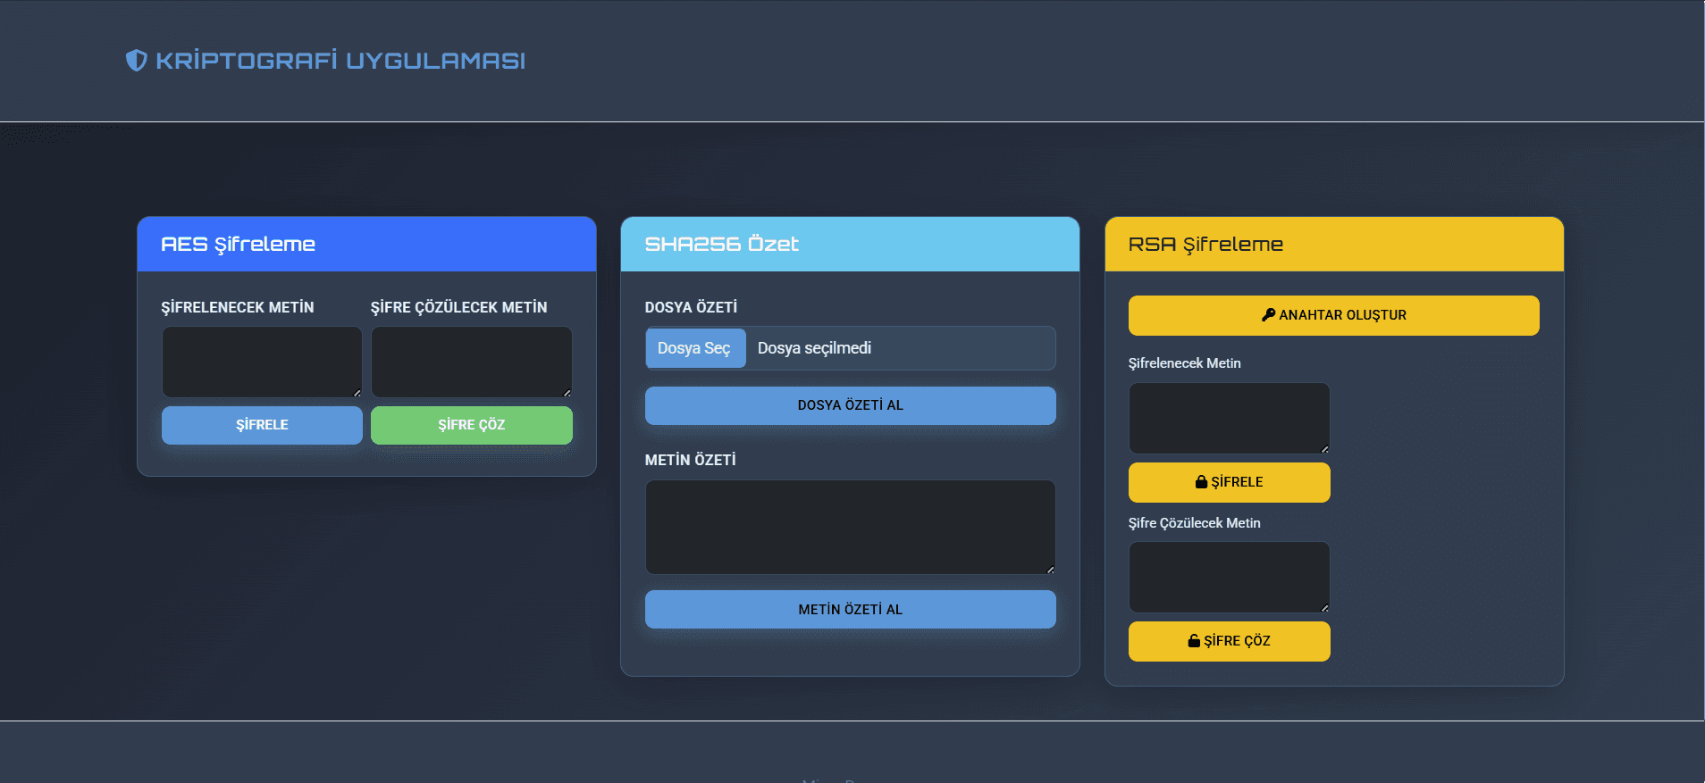Click the DOSYA ÖZETİ label
1705x783 pixels.
click(691, 307)
